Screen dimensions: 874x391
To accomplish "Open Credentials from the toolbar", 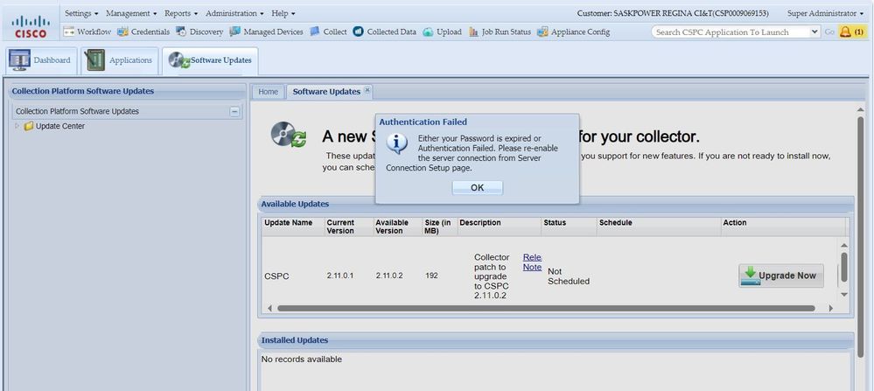I will point(143,31).
